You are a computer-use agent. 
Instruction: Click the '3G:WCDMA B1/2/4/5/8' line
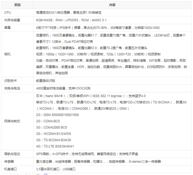54,134
